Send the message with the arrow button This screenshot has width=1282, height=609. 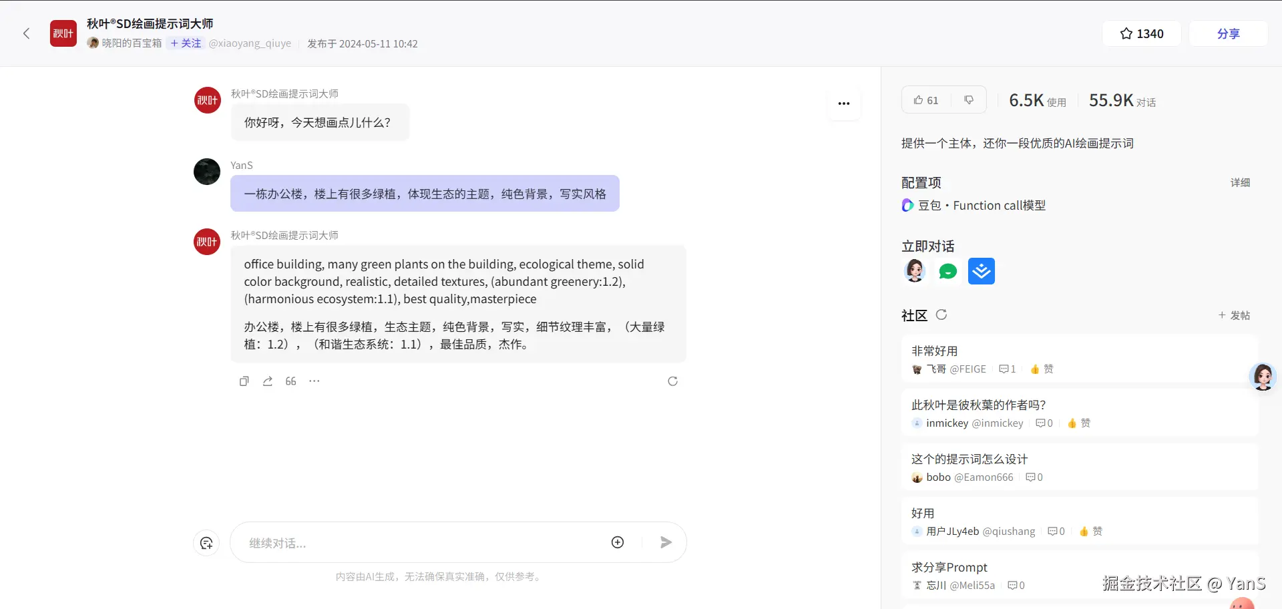click(x=666, y=542)
